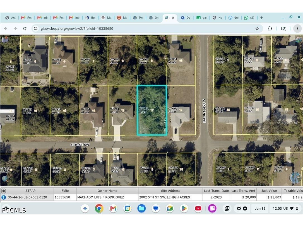
Task: Switch to the 'Ma' browser tab
Action: click(122, 18)
